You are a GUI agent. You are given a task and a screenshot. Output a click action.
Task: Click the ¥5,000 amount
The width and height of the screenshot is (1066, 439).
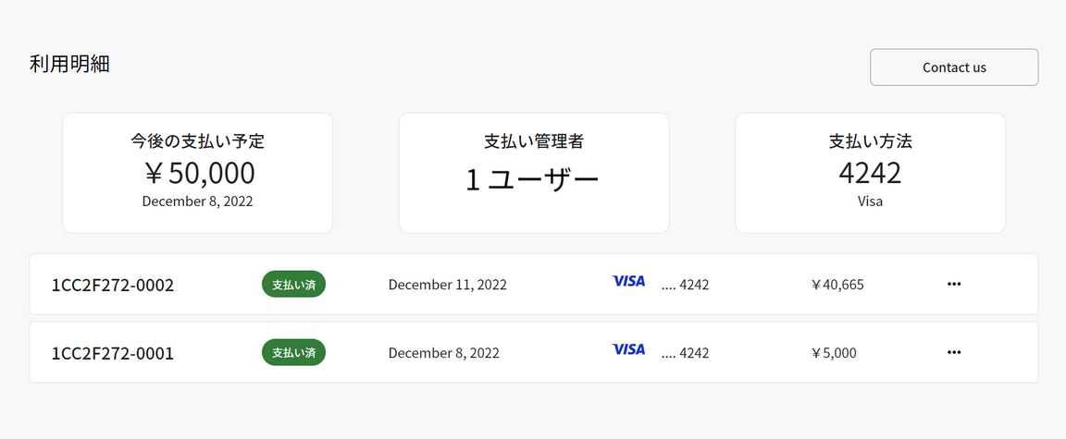click(x=834, y=353)
